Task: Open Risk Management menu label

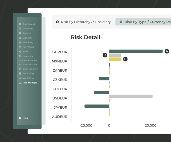Action: (31, 83)
